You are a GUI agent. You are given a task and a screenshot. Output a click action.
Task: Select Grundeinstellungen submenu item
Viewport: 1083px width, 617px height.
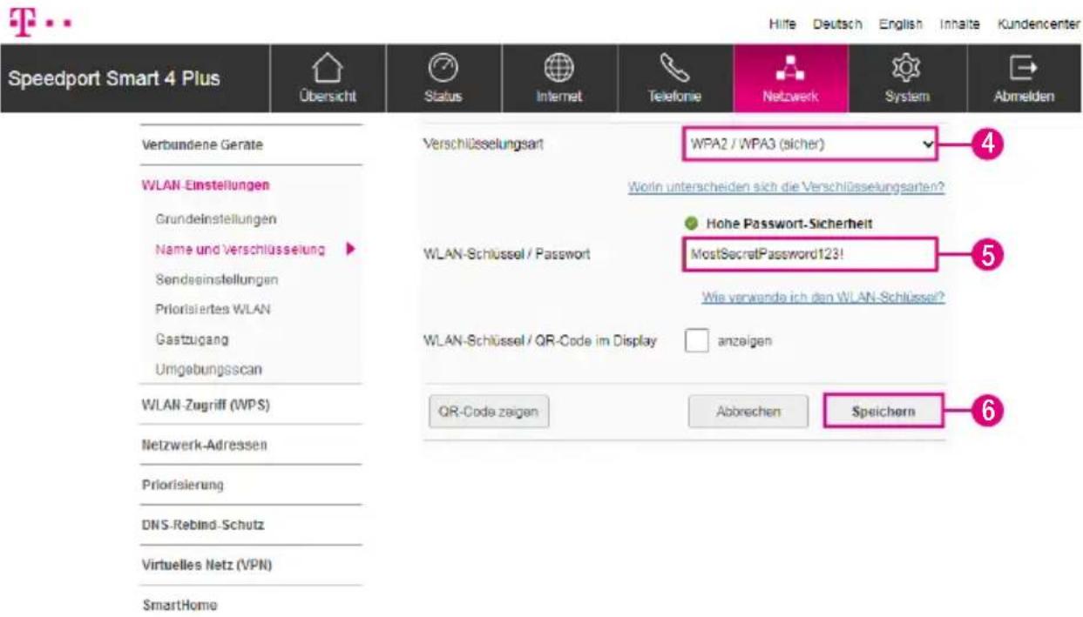point(216,218)
